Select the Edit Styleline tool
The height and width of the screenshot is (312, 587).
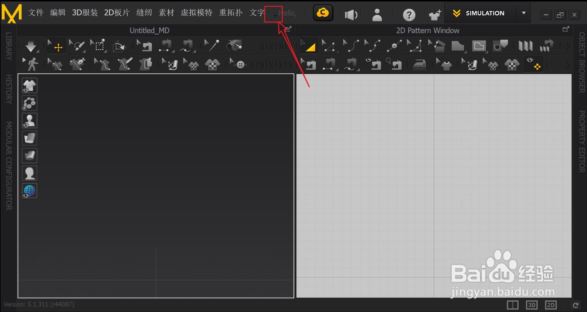(102, 64)
